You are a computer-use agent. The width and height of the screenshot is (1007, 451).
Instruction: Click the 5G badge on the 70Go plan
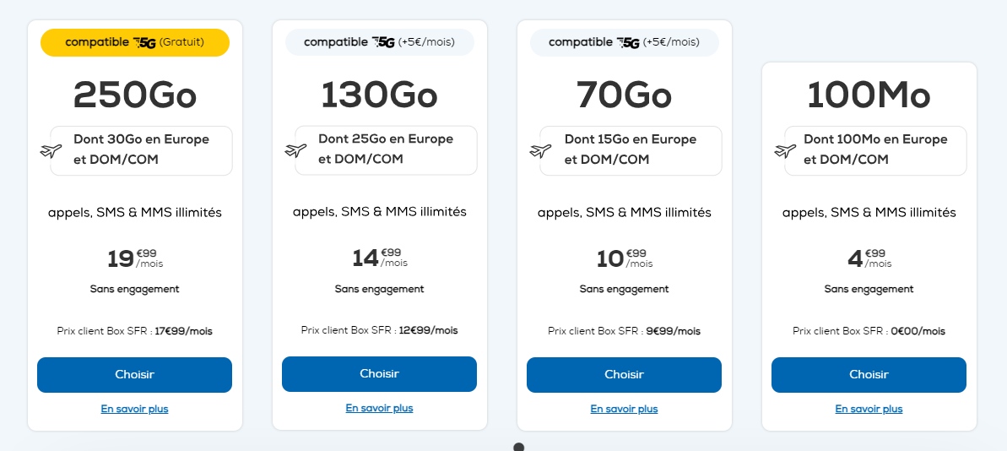[x=625, y=42]
